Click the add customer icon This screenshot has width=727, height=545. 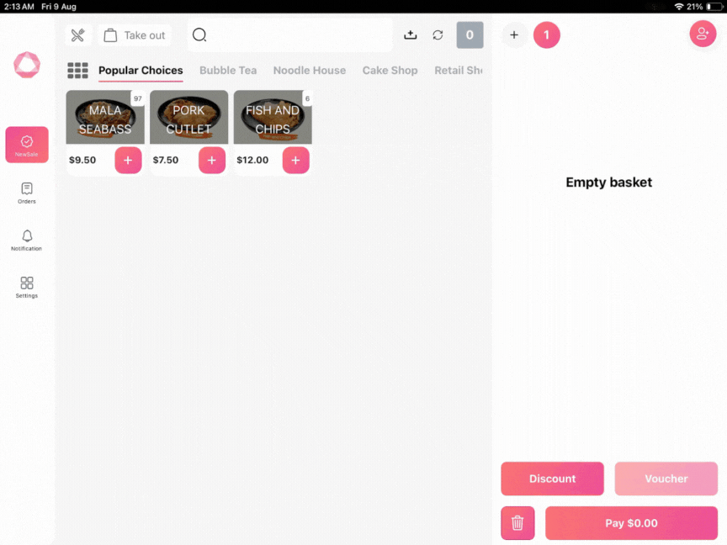703,34
